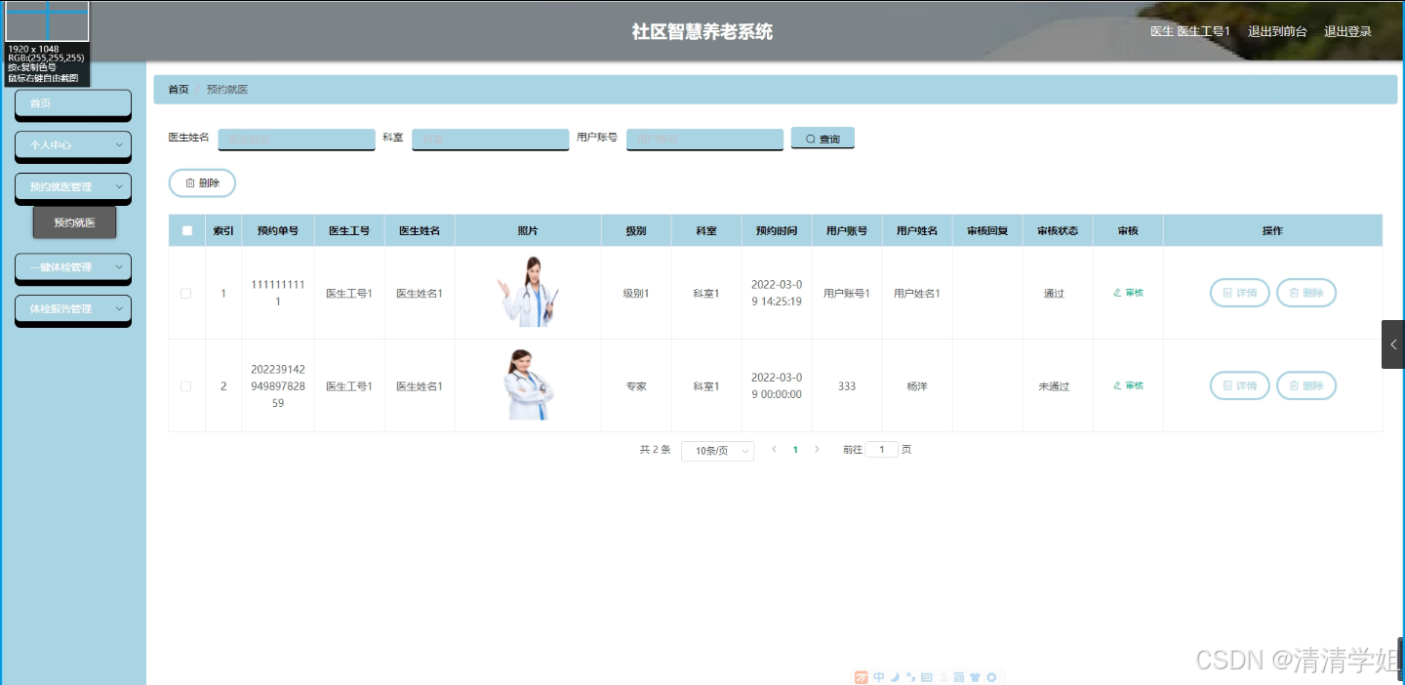This screenshot has width=1405, height=685.
Task: Click the 预约单号 column header
Action: [278, 231]
